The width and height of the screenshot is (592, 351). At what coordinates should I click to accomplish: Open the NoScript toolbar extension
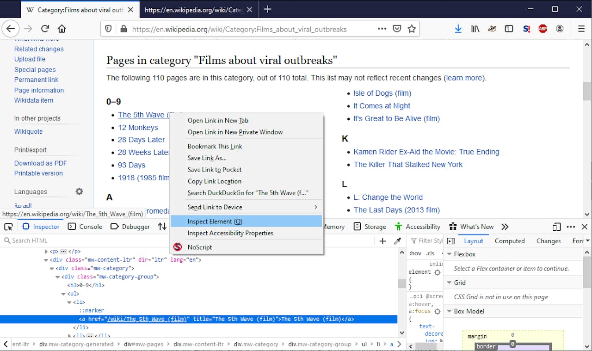(526, 29)
